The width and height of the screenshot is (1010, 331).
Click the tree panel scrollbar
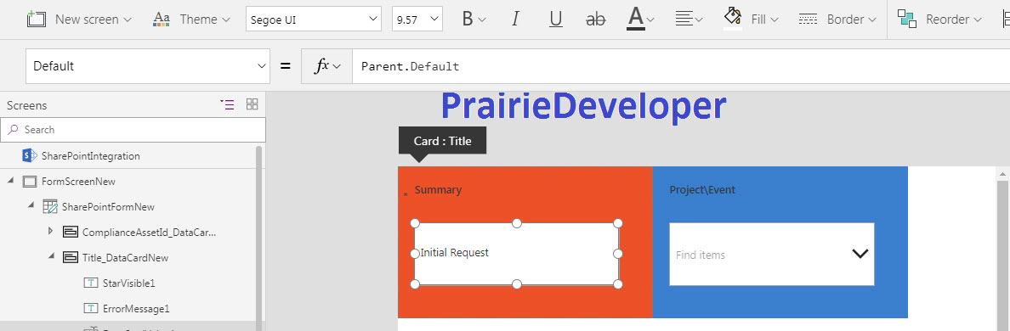pyautogui.click(x=259, y=238)
